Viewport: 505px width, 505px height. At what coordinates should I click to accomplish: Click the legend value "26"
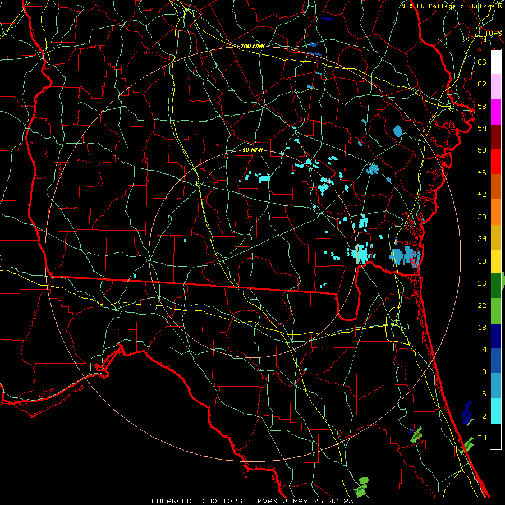click(x=482, y=283)
